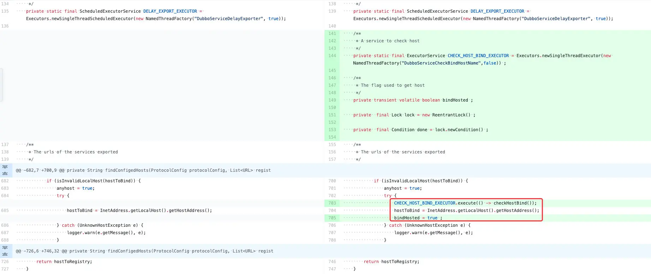The width and height of the screenshot is (651, 274).
Task: Click line number 685 in left pane
Action: 5,211
